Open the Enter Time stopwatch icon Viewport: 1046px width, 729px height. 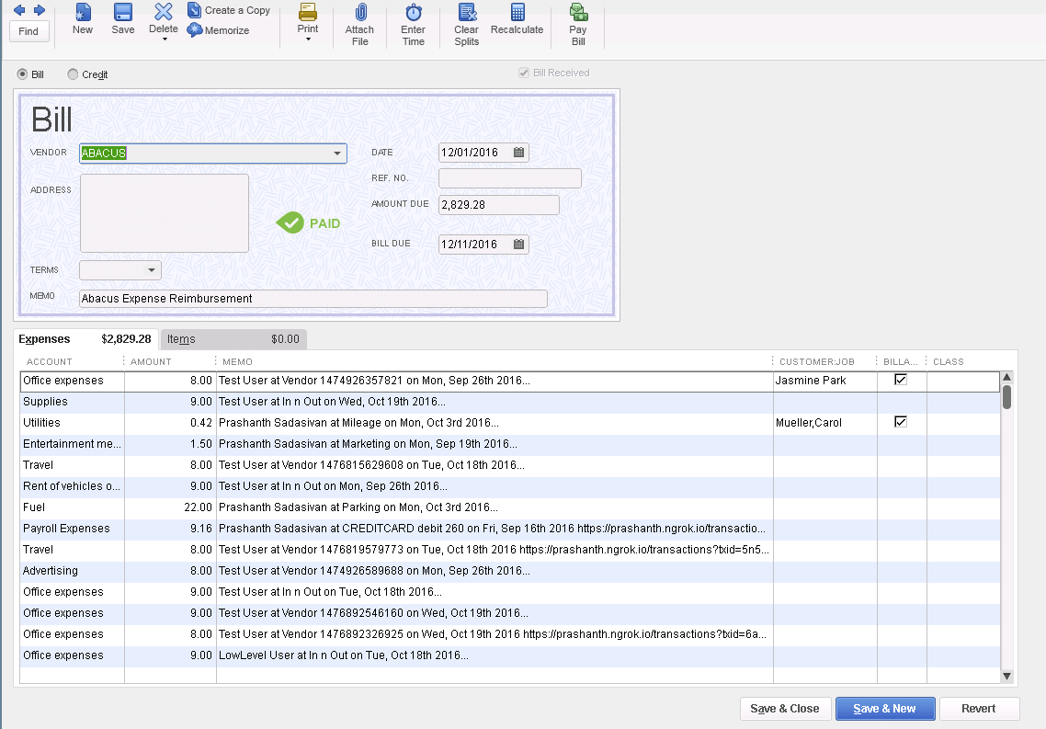pyautogui.click(x=414, y=13)
